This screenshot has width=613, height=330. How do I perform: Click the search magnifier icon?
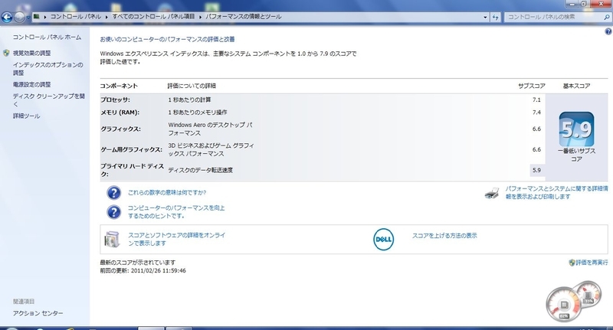[607, 17]
